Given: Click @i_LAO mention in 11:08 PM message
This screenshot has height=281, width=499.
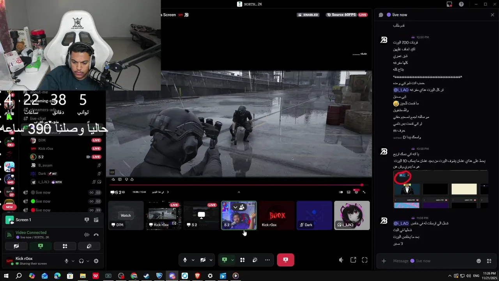Looking at the screenshot, I should click(x=401, y=223).
